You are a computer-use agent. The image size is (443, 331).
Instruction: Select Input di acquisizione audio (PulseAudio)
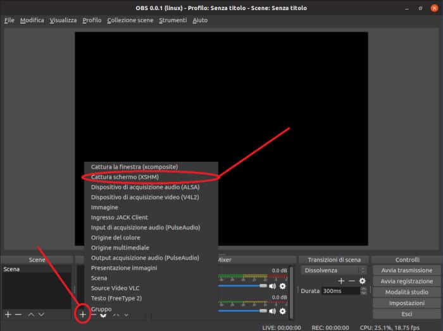pos(151,227)
